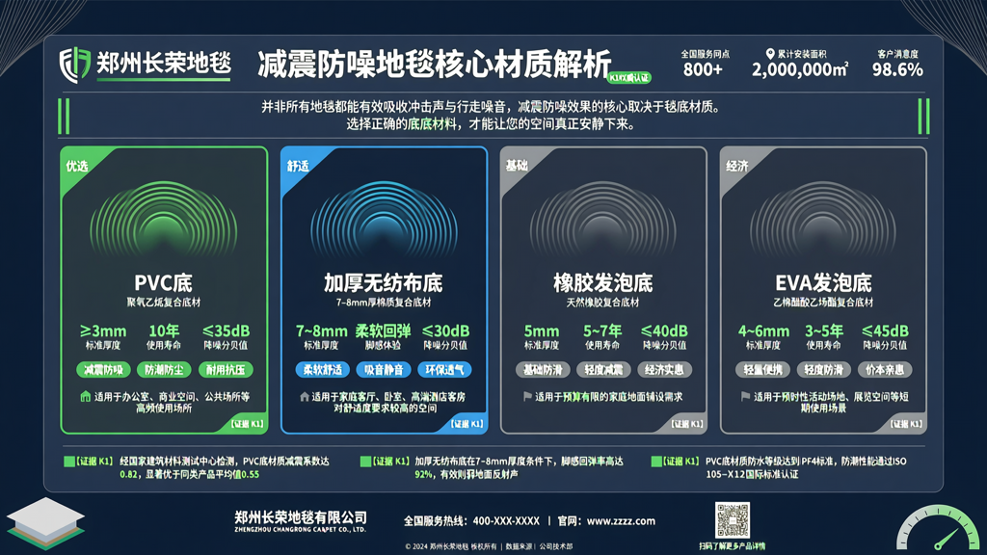Click the location pin icon next to 累计安装面积
987x555 pixels.
click(x=770, y=54)
